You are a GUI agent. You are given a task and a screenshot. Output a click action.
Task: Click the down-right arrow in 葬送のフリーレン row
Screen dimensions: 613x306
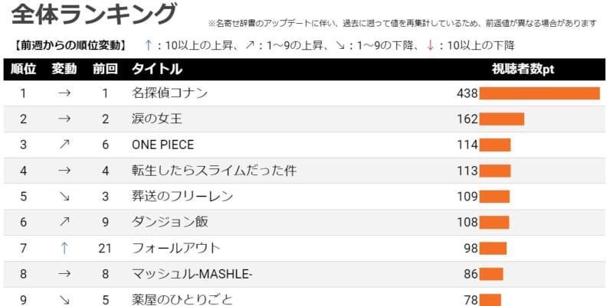(64, 197)
